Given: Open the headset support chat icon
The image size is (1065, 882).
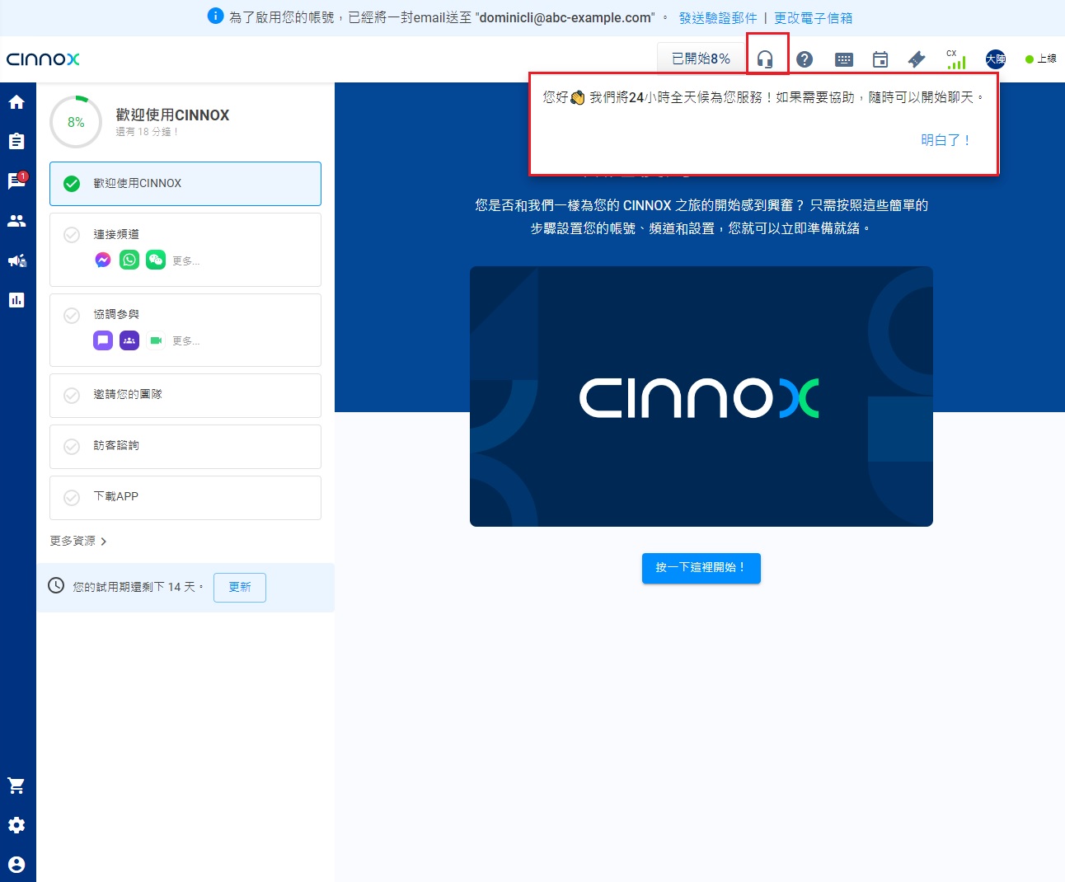Looking at the screenshot, I should point(765,59).
